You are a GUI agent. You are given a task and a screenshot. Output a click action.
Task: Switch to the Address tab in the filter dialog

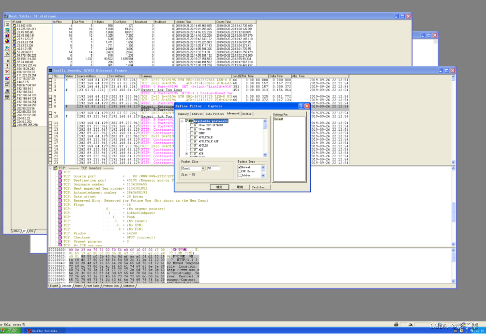(x=197, y=114)
